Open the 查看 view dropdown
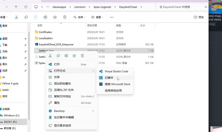Screen dimensions: 222x132 coord(97,17)
